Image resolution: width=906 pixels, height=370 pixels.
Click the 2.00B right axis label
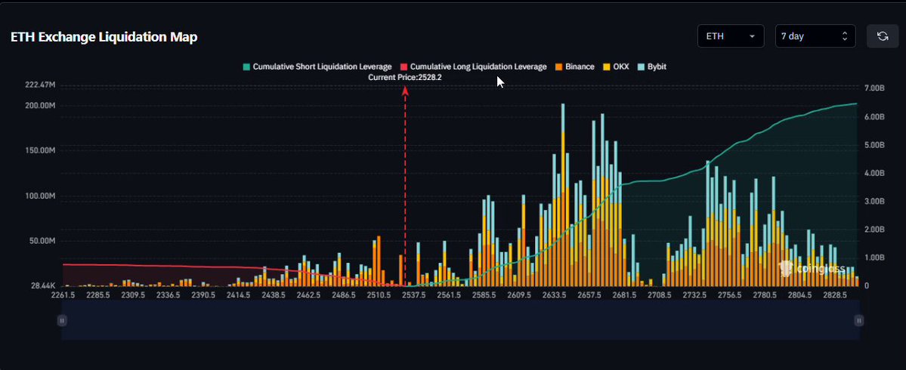[874, 229]
